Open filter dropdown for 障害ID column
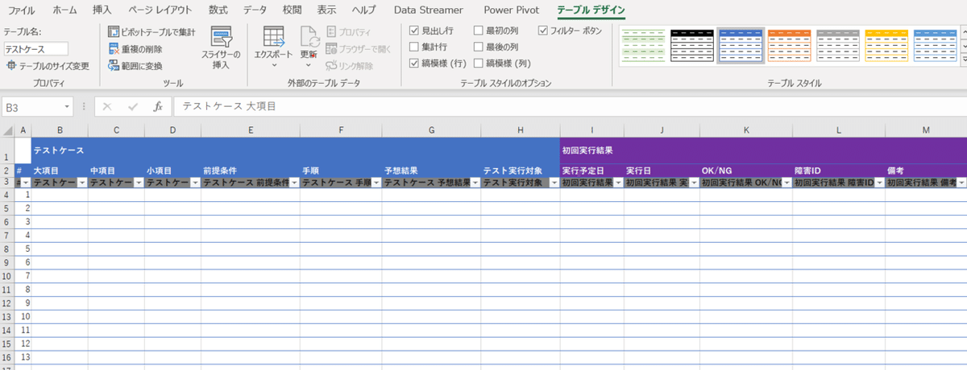This screenshot has height=370, width=967. [879, 183]
